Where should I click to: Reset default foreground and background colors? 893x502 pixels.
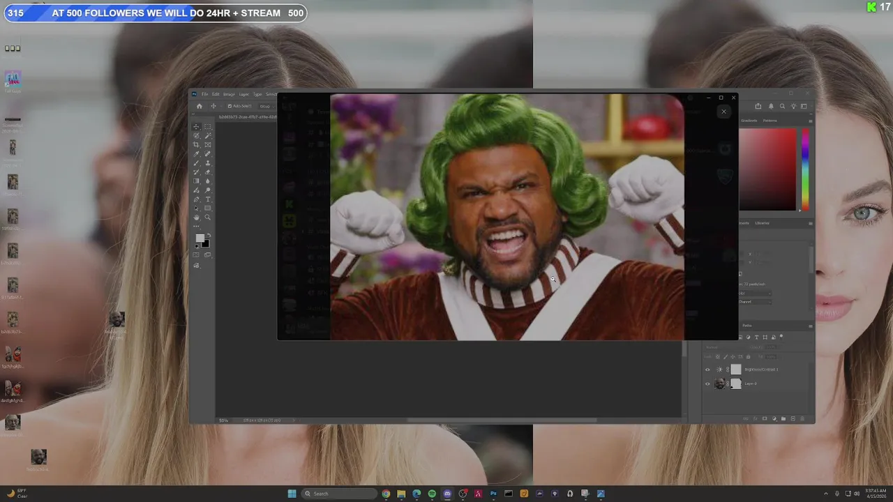[197, 246]
